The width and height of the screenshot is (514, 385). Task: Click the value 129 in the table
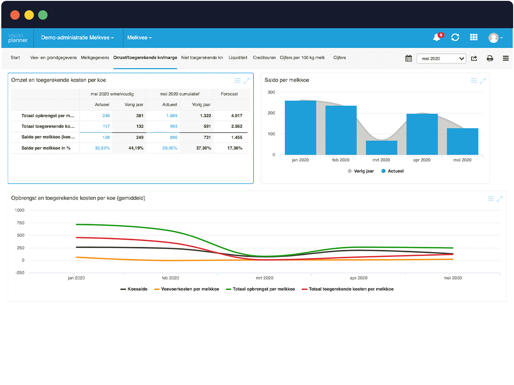click(x=106, y=137)
